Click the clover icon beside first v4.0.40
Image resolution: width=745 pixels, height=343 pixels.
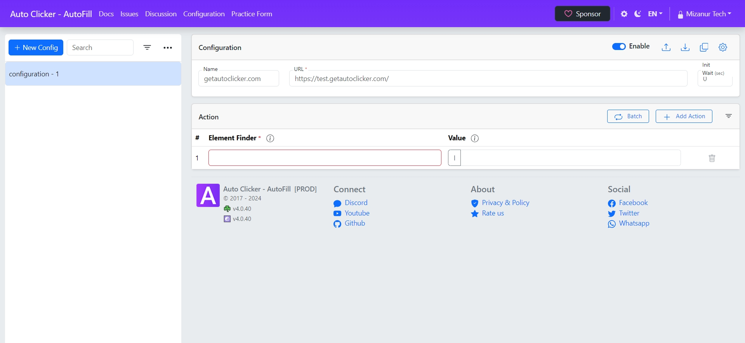(x=227, y=209)
